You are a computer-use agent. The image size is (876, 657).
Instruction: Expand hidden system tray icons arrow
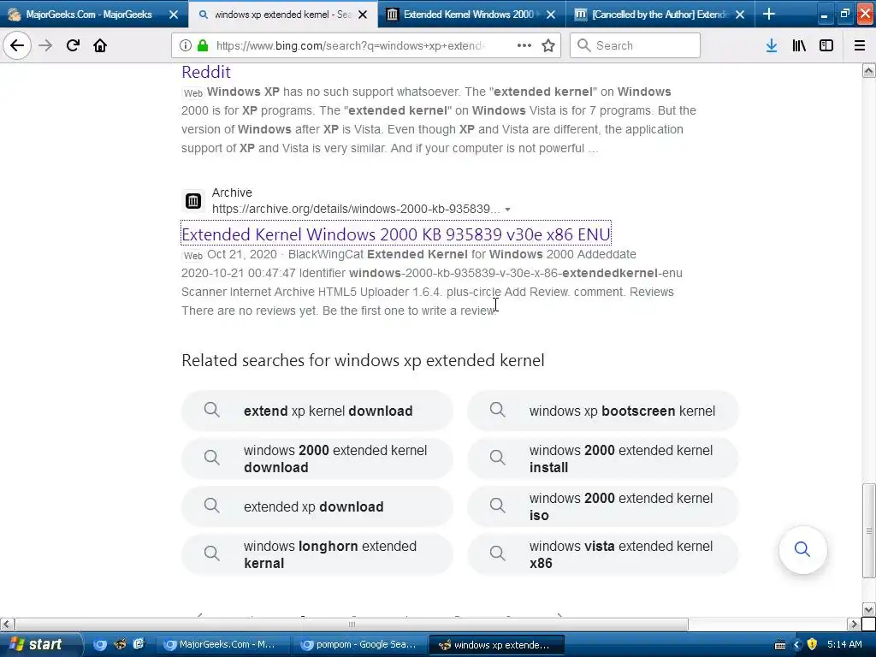point(796,645)
